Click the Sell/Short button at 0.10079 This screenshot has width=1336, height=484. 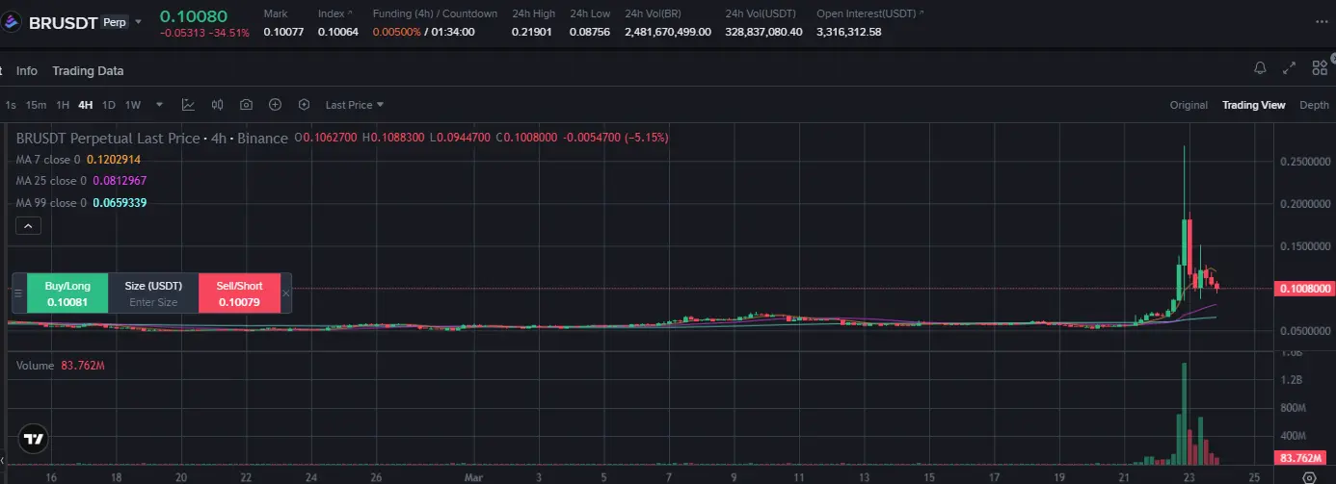coord(239,293)
